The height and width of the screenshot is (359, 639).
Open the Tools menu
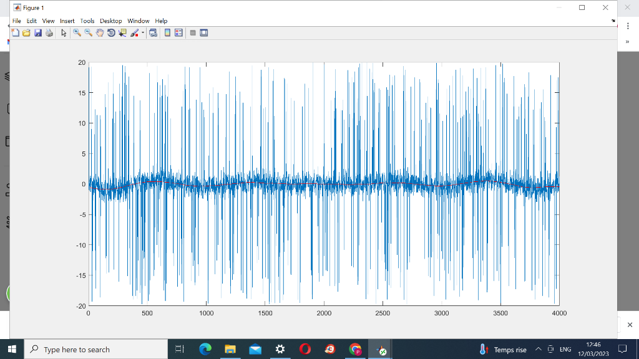[x=87, y=21]
